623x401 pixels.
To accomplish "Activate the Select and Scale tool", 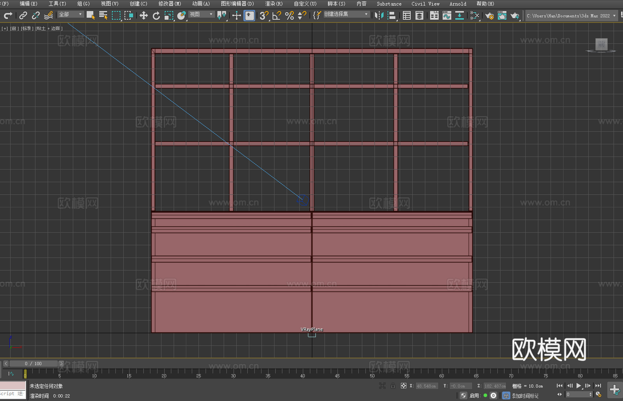I will (x=169, y=15).
